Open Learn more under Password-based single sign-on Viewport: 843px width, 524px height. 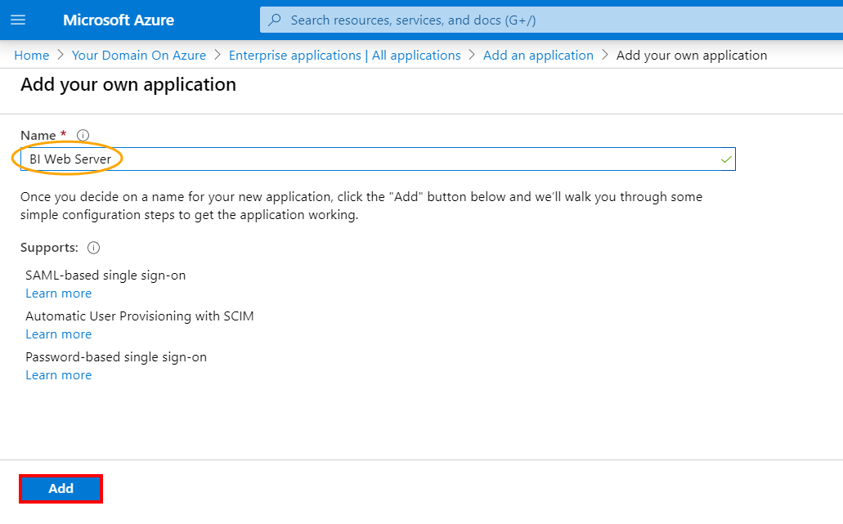58,374
